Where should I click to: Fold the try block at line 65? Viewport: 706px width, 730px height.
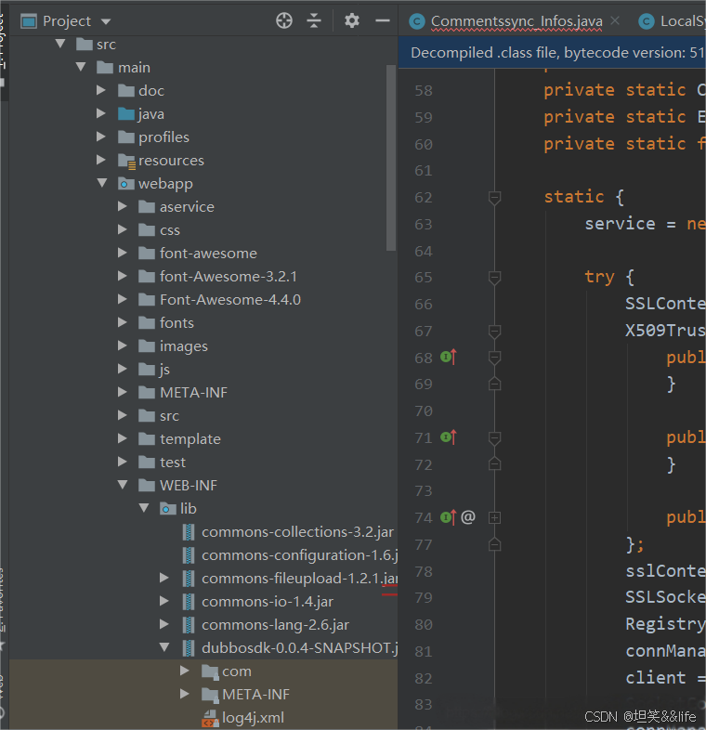494,278
